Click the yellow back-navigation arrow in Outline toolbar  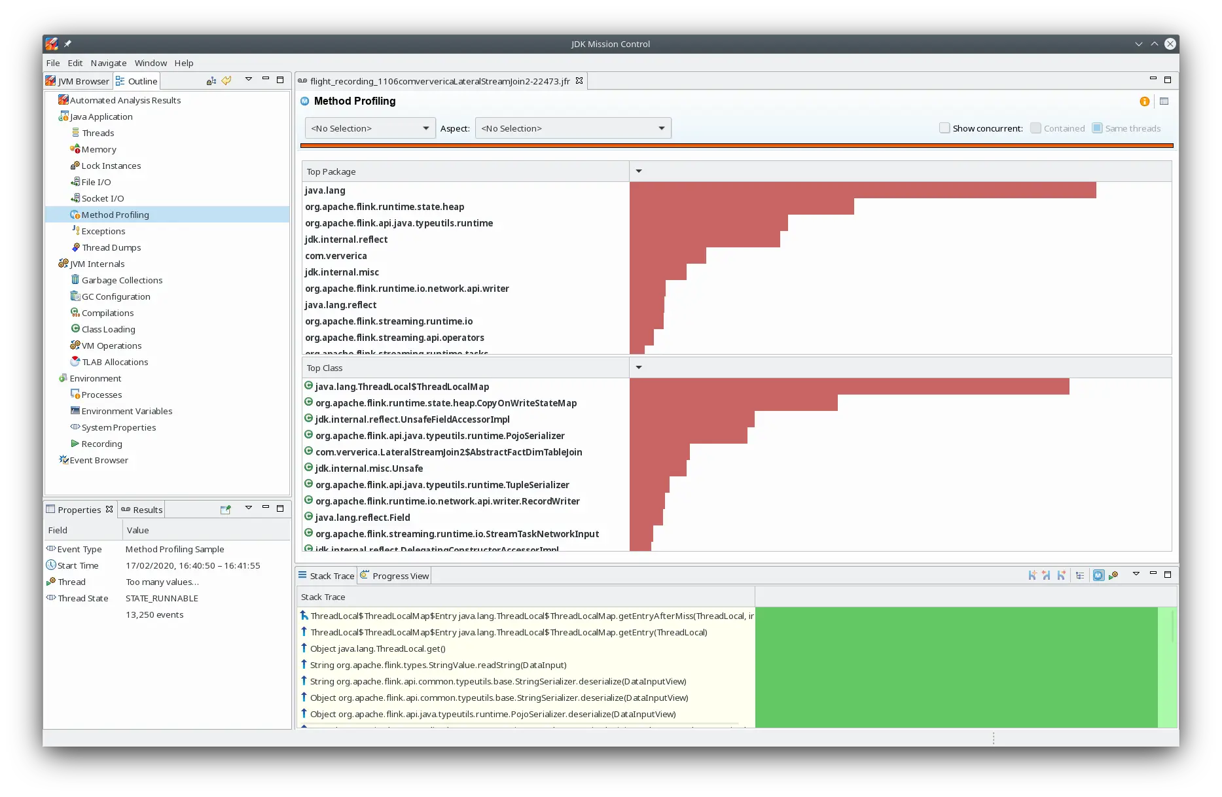click(226, 80)
